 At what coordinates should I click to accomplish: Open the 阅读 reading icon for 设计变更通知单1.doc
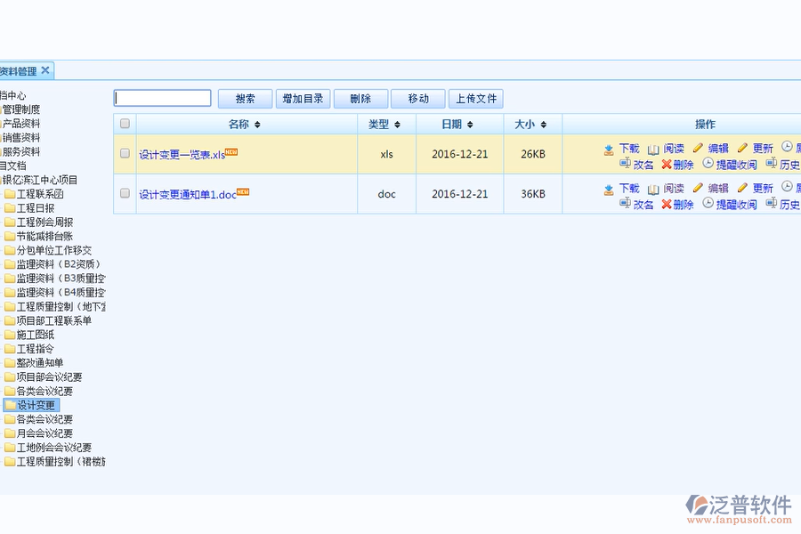click(x=653, y=189)
